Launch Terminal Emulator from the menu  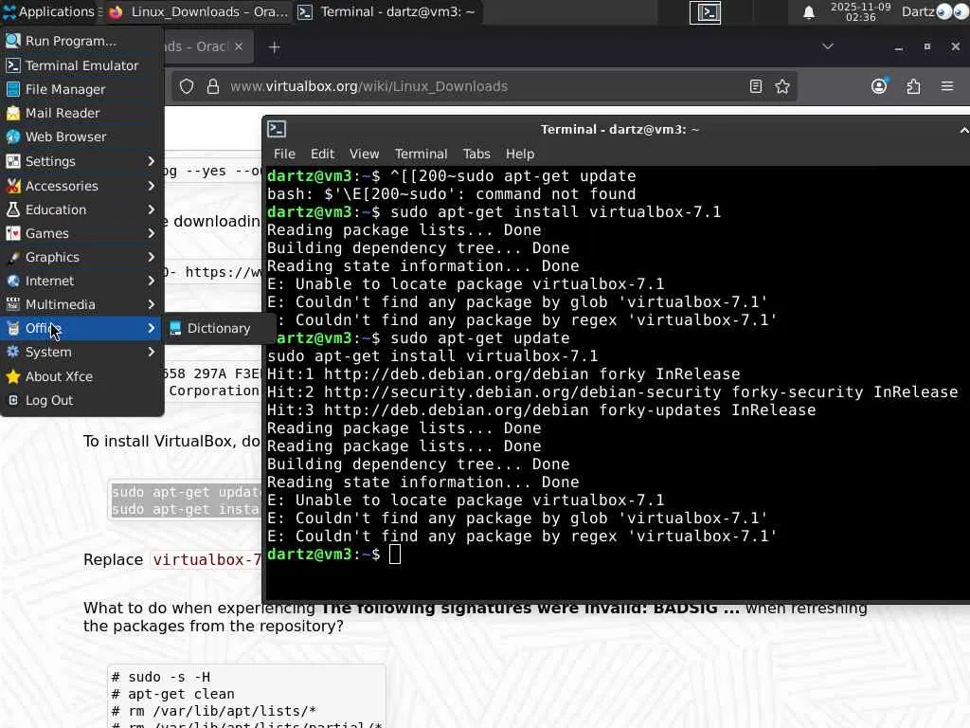81,65
